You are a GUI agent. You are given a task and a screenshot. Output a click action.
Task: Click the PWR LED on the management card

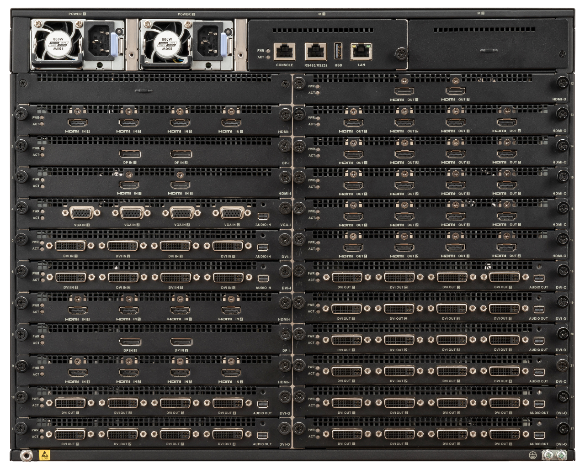[x=268, y=51]
